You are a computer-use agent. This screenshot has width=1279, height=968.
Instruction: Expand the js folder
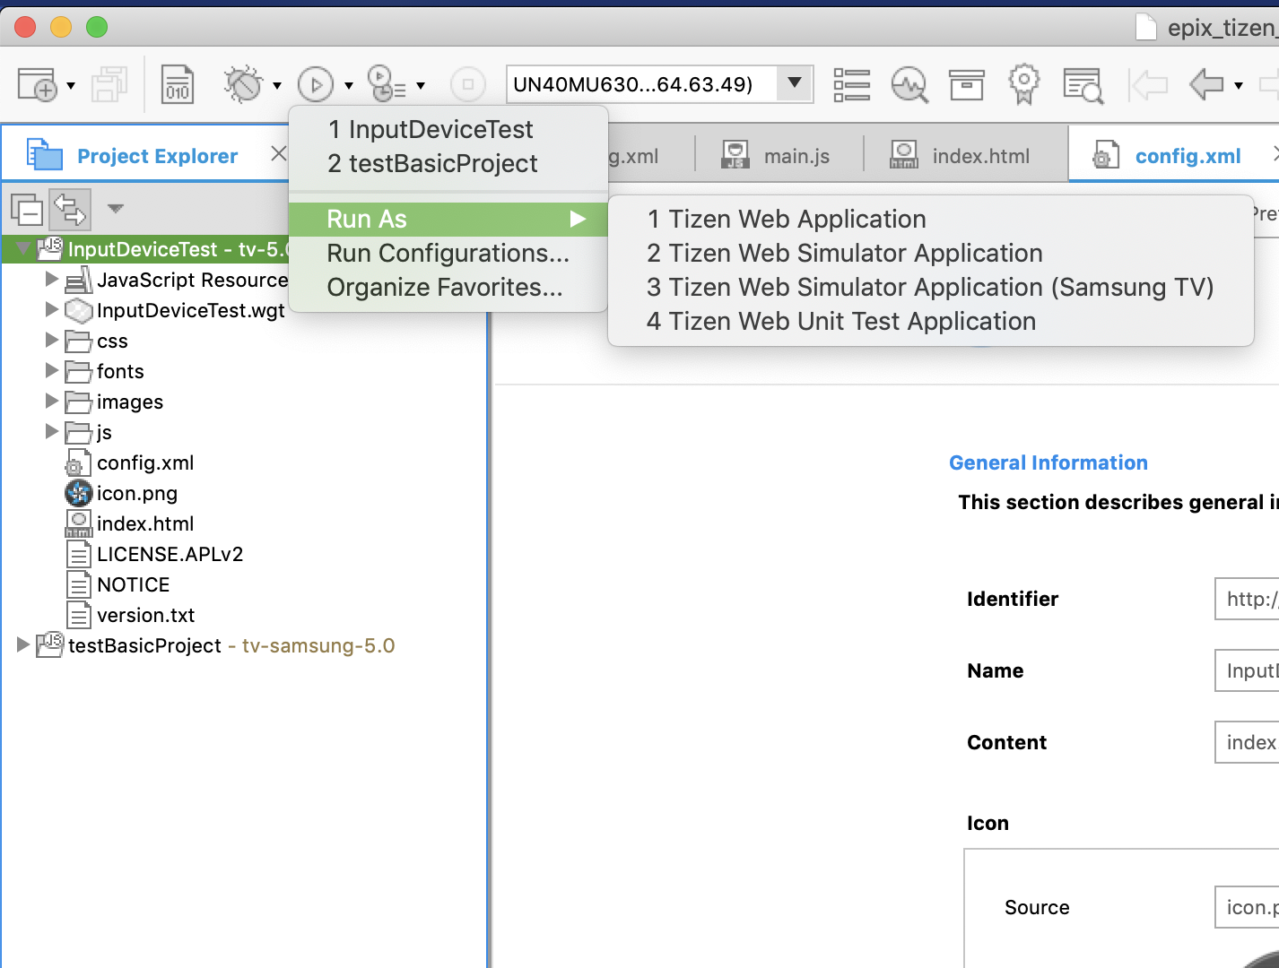click(x=52, y=431)
